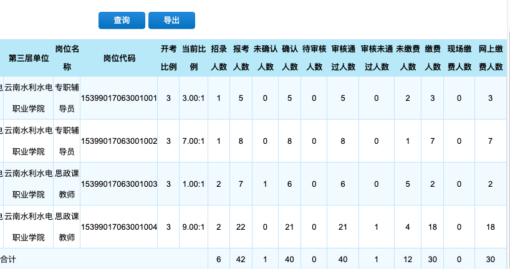Select the 岗位代码 column header

pyautogui.click(x=119, y=58)
